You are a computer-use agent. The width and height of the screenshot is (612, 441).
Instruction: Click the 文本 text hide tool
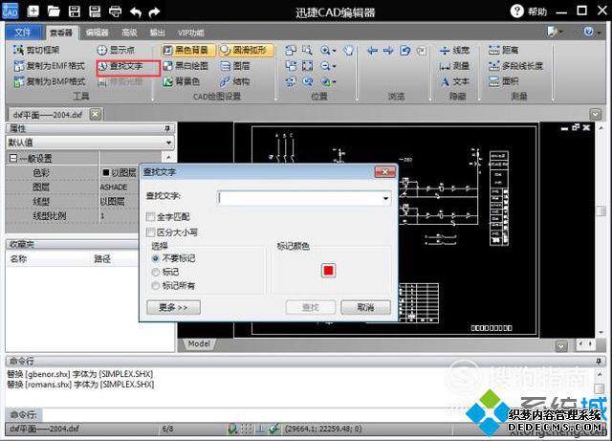click(454, 81)
